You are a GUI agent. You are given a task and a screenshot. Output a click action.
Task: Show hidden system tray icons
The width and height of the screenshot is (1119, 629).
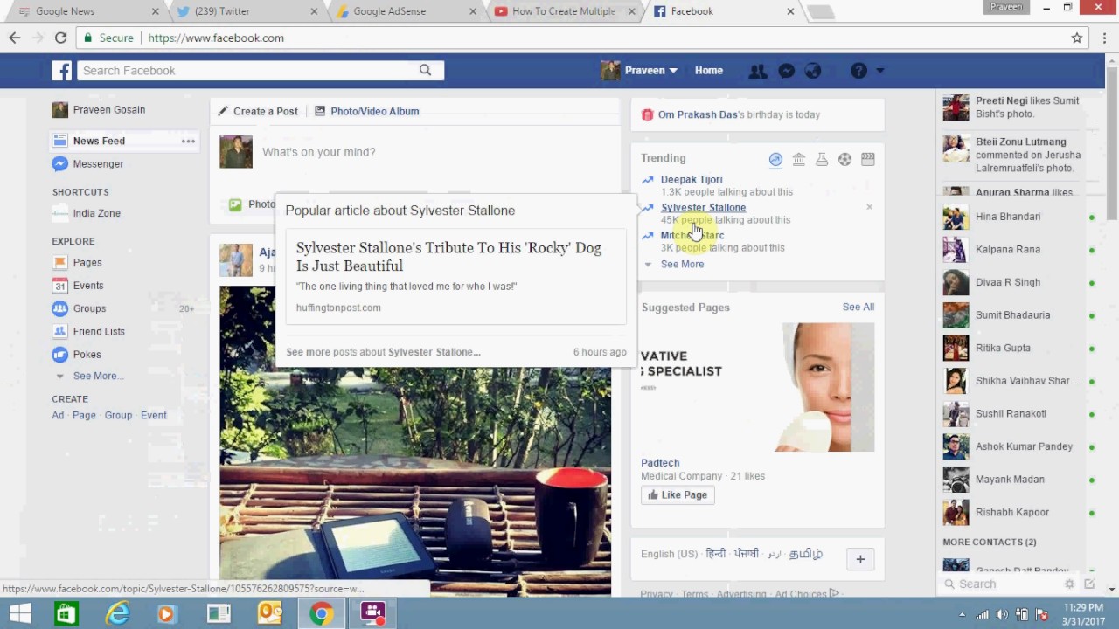pos(962,614)
